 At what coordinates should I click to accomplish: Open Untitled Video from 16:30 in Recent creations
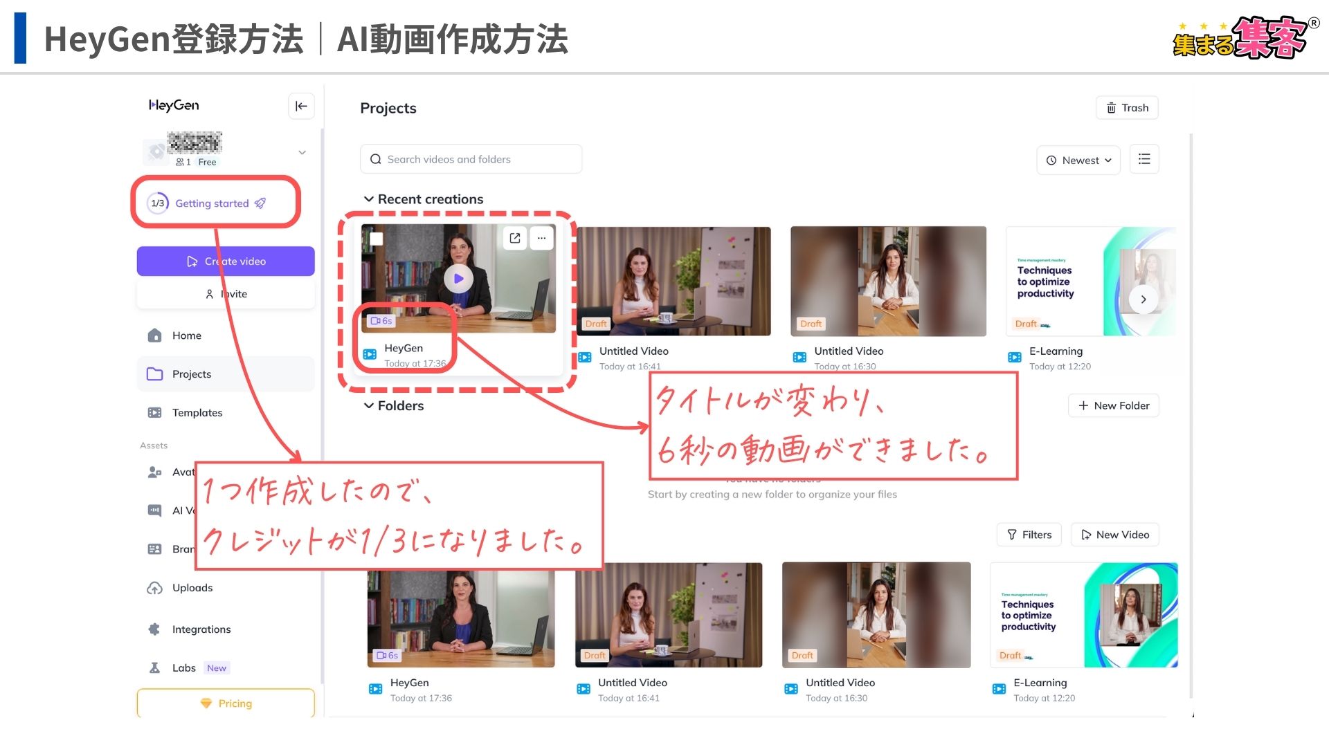point(888,282)
